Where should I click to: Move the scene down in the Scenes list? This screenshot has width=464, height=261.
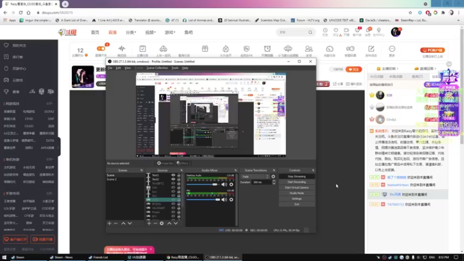point(129,223)
